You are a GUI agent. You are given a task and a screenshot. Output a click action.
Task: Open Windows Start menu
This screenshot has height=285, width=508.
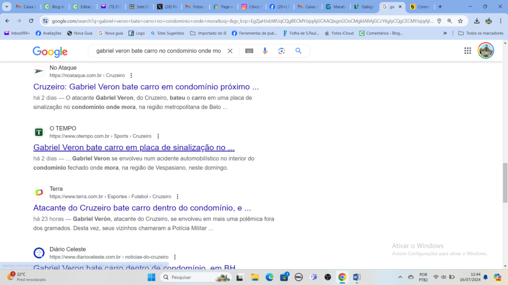click(151, 277)
